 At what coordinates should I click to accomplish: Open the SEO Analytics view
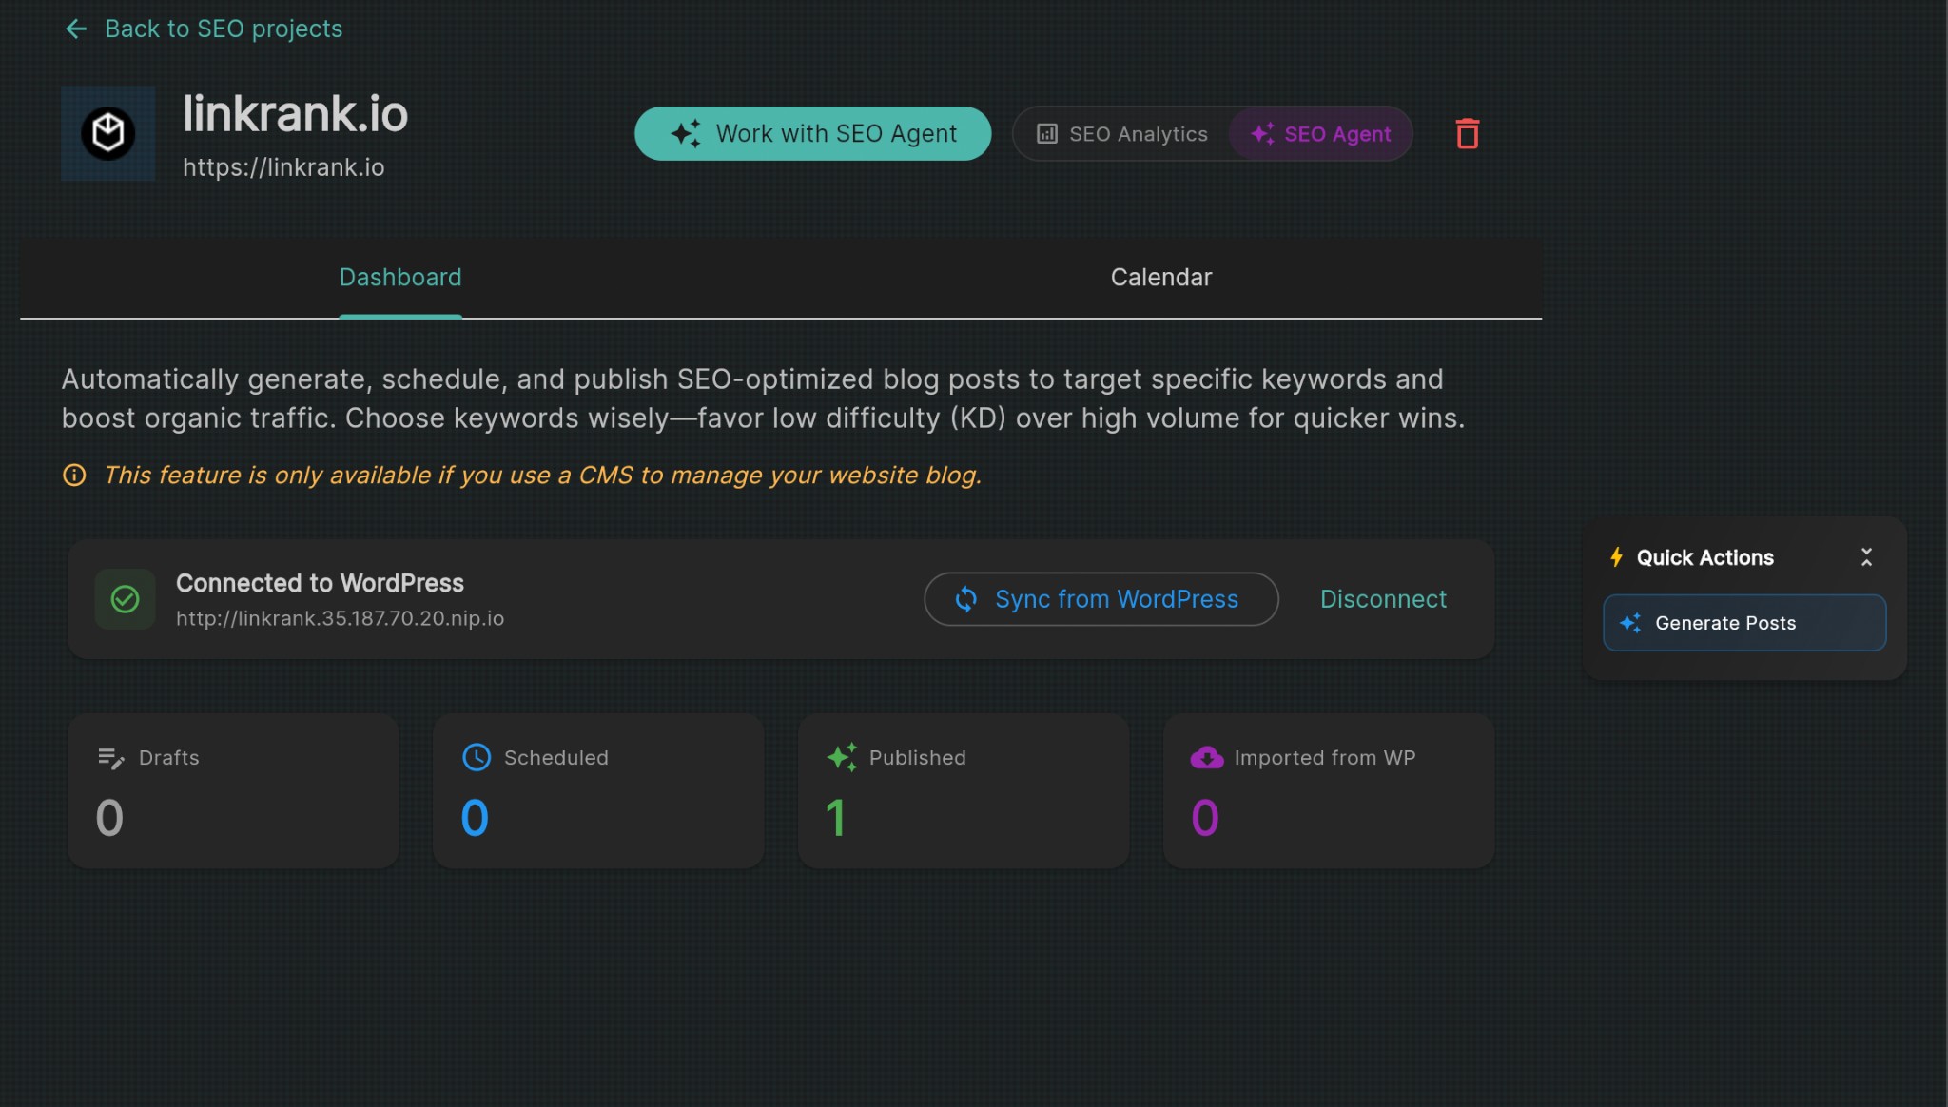point(1126,133)
